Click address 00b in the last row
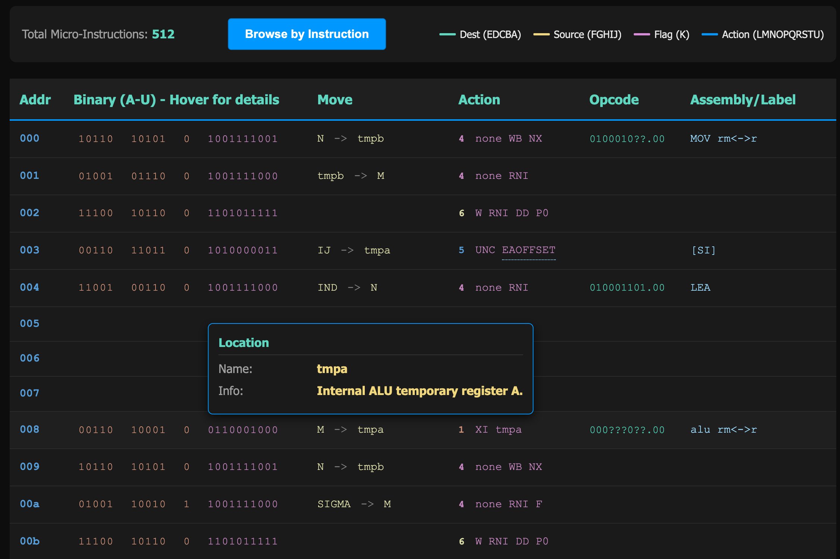This screenshot has width=840, height=559. point(29,541)
